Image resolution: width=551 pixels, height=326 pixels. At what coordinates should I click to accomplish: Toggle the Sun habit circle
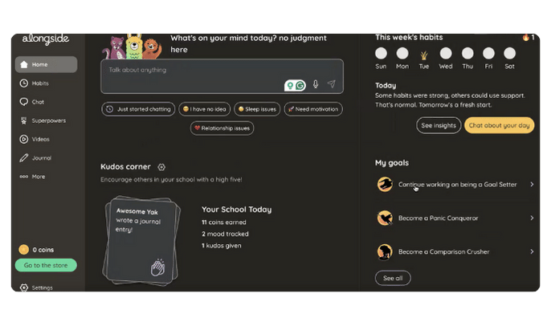[381, 53]
